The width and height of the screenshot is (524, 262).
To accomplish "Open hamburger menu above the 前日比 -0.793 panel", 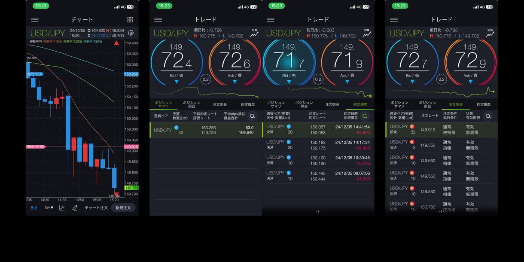I will (x=394, y=20).
